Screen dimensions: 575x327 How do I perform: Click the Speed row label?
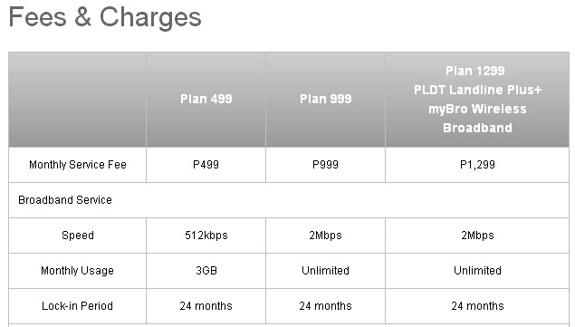click(x=77, y=236)
